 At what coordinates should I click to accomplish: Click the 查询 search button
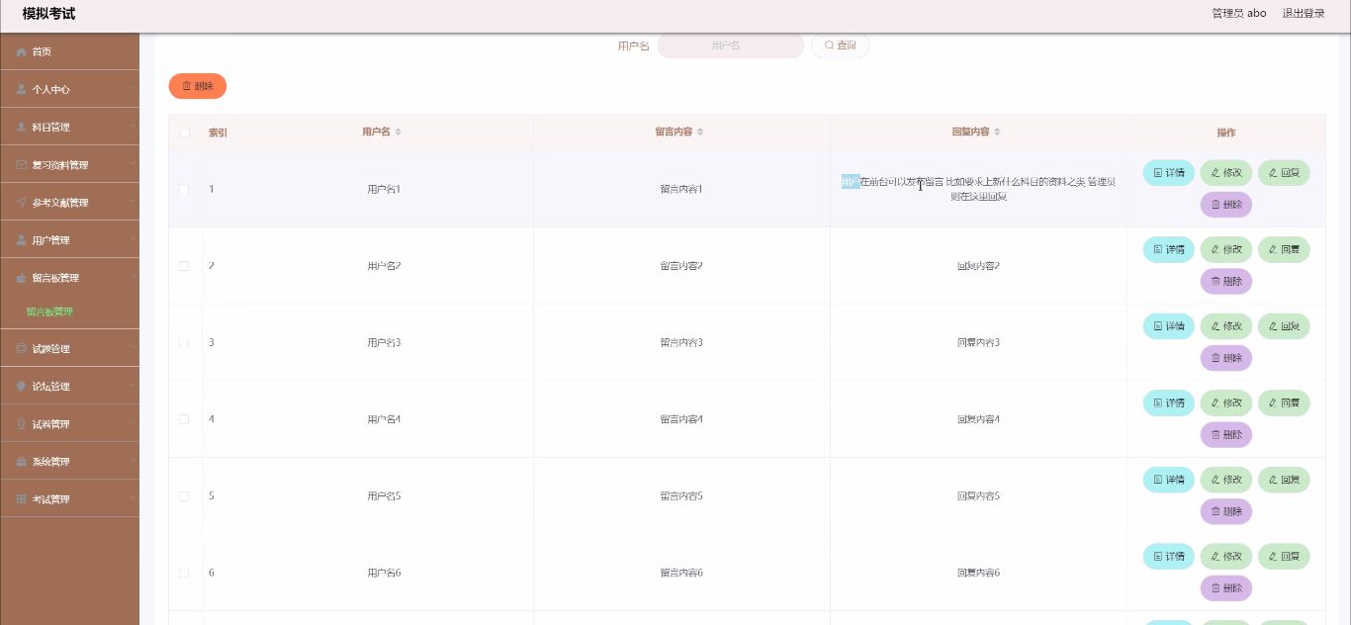pos(840,45)
